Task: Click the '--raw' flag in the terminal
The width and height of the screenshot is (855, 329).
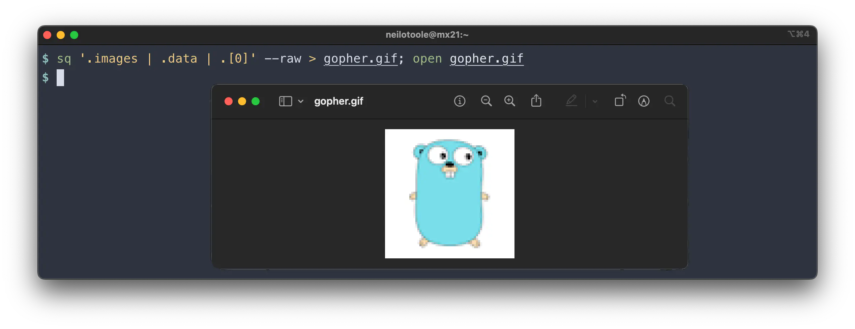Action: coord(283,59)
